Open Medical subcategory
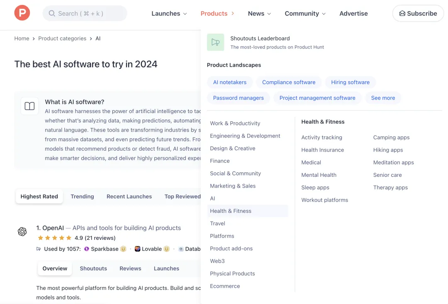 pyautogui.click(x=311, y=162)
